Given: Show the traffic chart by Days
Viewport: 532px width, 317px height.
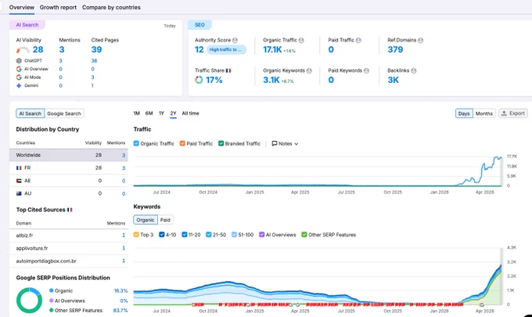Looking at the screenshot, I should (x=464, y=113).
